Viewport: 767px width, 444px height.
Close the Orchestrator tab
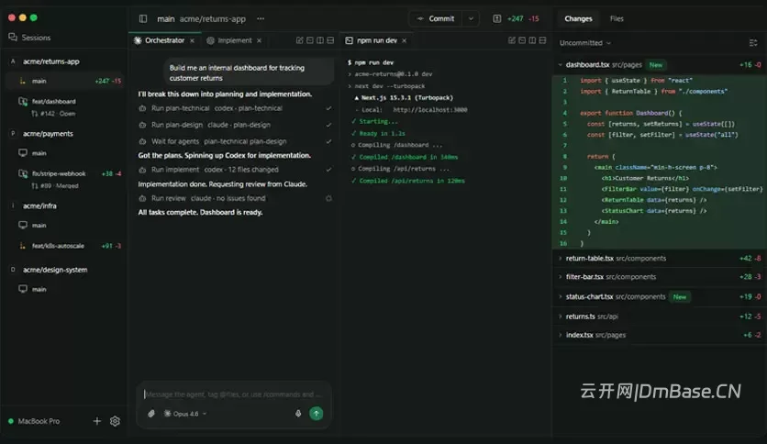click(x=193, y=40)
